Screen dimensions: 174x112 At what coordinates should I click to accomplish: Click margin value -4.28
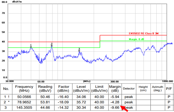[115, 102]
